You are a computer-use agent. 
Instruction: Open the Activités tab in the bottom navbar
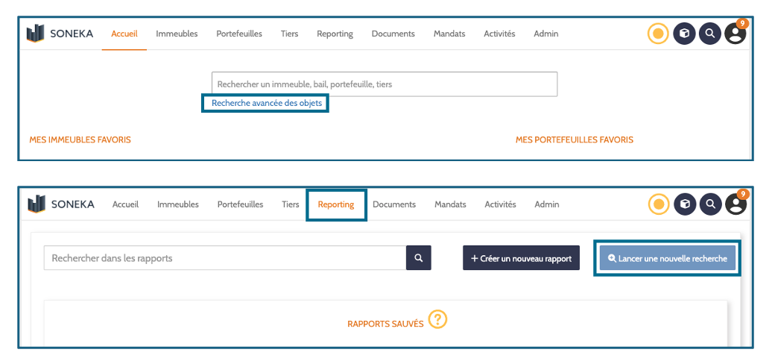pos(500,204)
